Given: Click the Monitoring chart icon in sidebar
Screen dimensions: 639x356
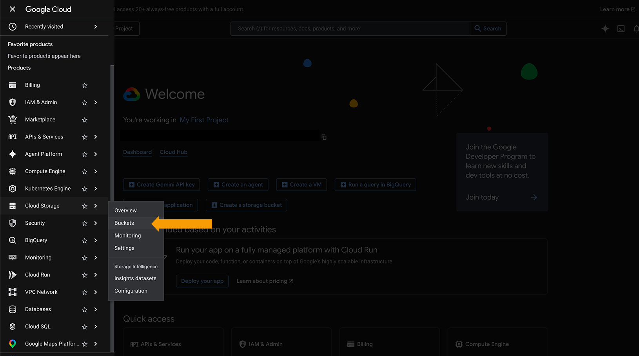Looking at the screenshot, I should click(x=13, y=258).
